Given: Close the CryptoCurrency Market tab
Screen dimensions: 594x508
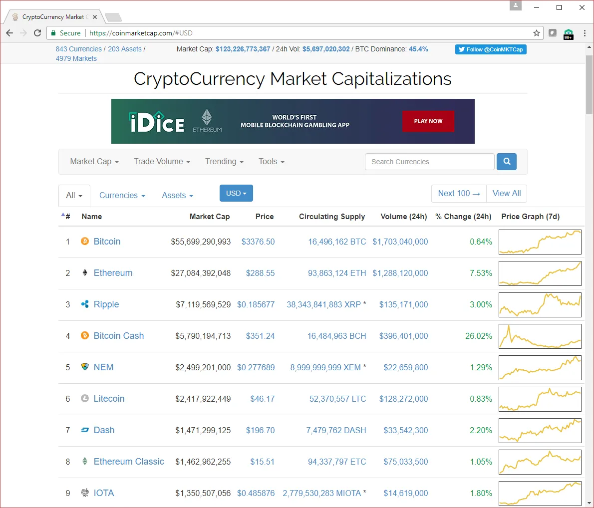Looking at the screenshot, I should (x=95, y=17).
